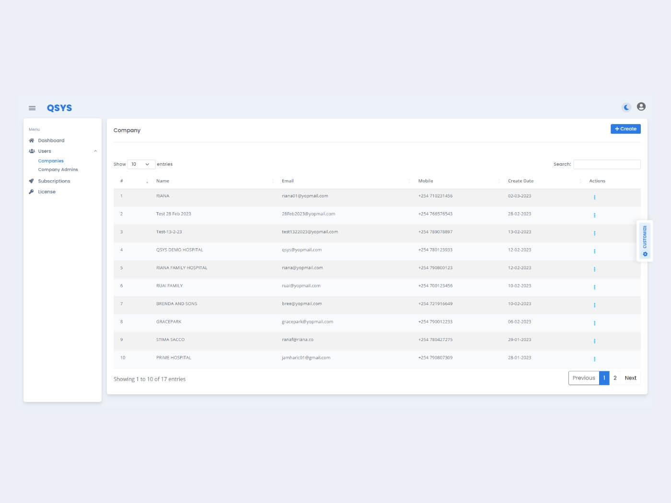
Task: Open actions menu for GRACEPARK row
Action: pos(594,323)
